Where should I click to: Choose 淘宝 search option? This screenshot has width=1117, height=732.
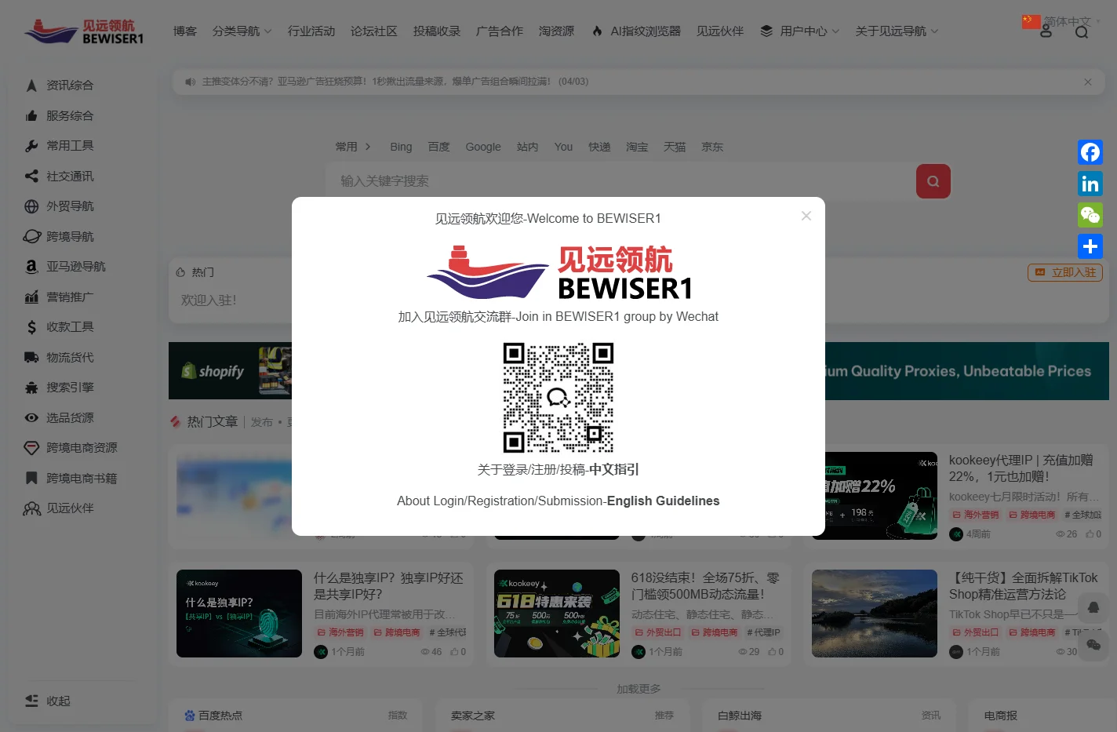click(x=637, y=147)
